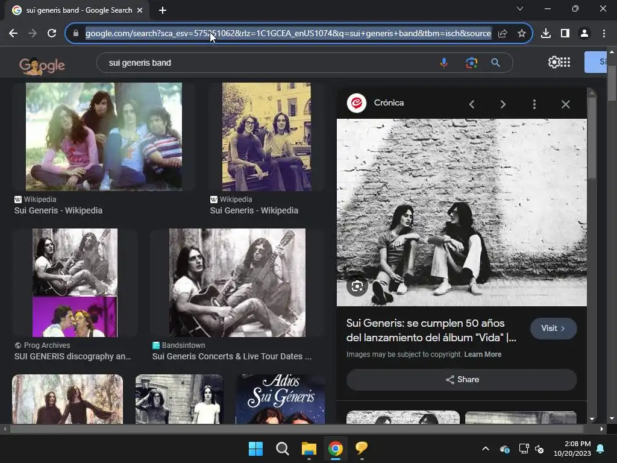The image size is (617, 463).
Task: Click the forward navigation arrow
Action: (33, 34)
